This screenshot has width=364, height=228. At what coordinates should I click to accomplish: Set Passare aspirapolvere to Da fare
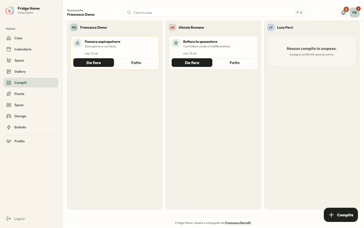94,63
